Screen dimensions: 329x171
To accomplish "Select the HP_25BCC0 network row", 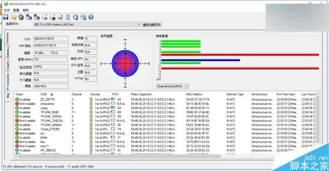I will click(x=165, y=150).
